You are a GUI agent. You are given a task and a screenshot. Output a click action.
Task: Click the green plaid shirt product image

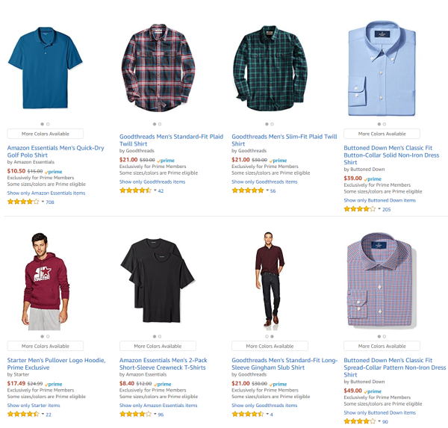(x=270, y=68)
